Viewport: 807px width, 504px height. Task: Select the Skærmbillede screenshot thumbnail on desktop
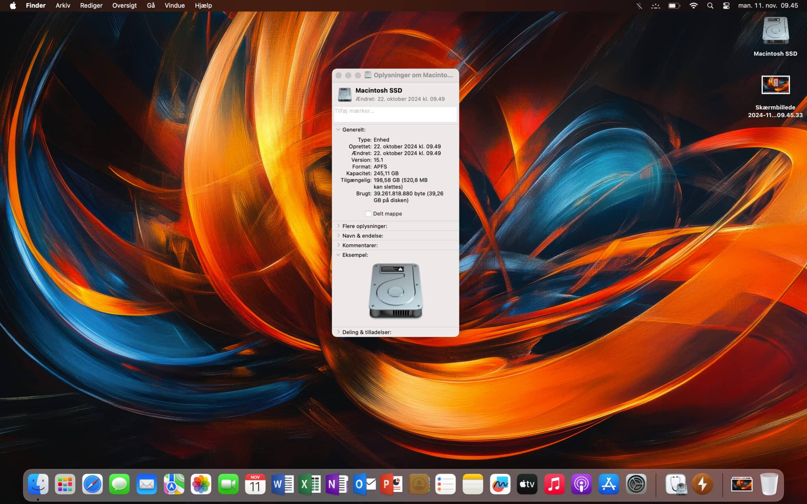(775, 85)
